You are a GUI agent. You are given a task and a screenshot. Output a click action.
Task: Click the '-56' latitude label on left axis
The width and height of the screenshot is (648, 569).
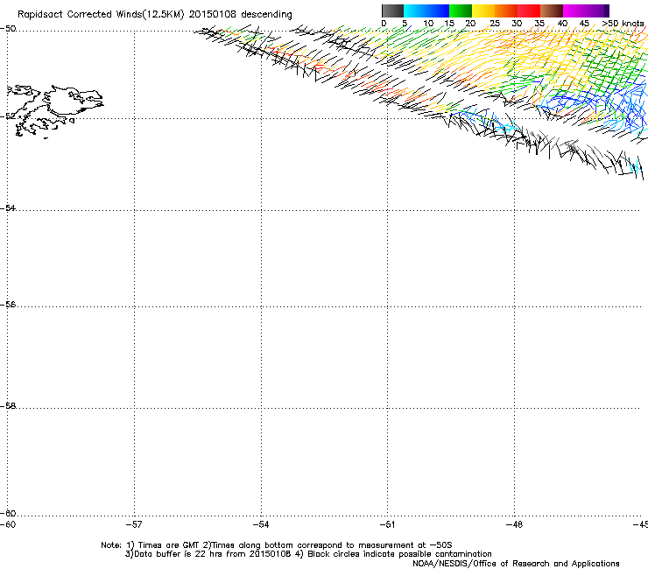[x=8, y=305]
